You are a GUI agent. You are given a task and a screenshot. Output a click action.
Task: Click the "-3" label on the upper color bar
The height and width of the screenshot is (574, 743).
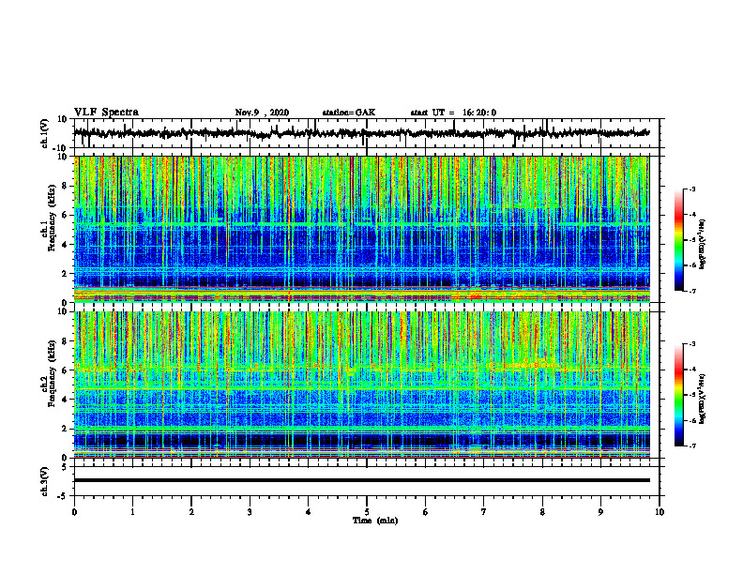pos(691,189)
